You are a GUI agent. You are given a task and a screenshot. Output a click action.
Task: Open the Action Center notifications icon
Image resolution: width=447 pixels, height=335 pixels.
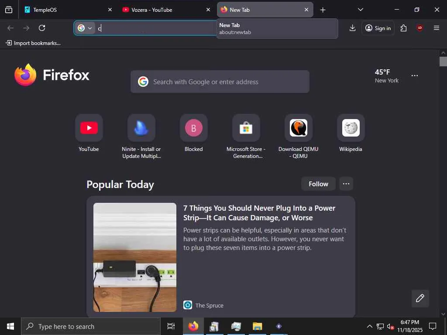tap(433, 326)
